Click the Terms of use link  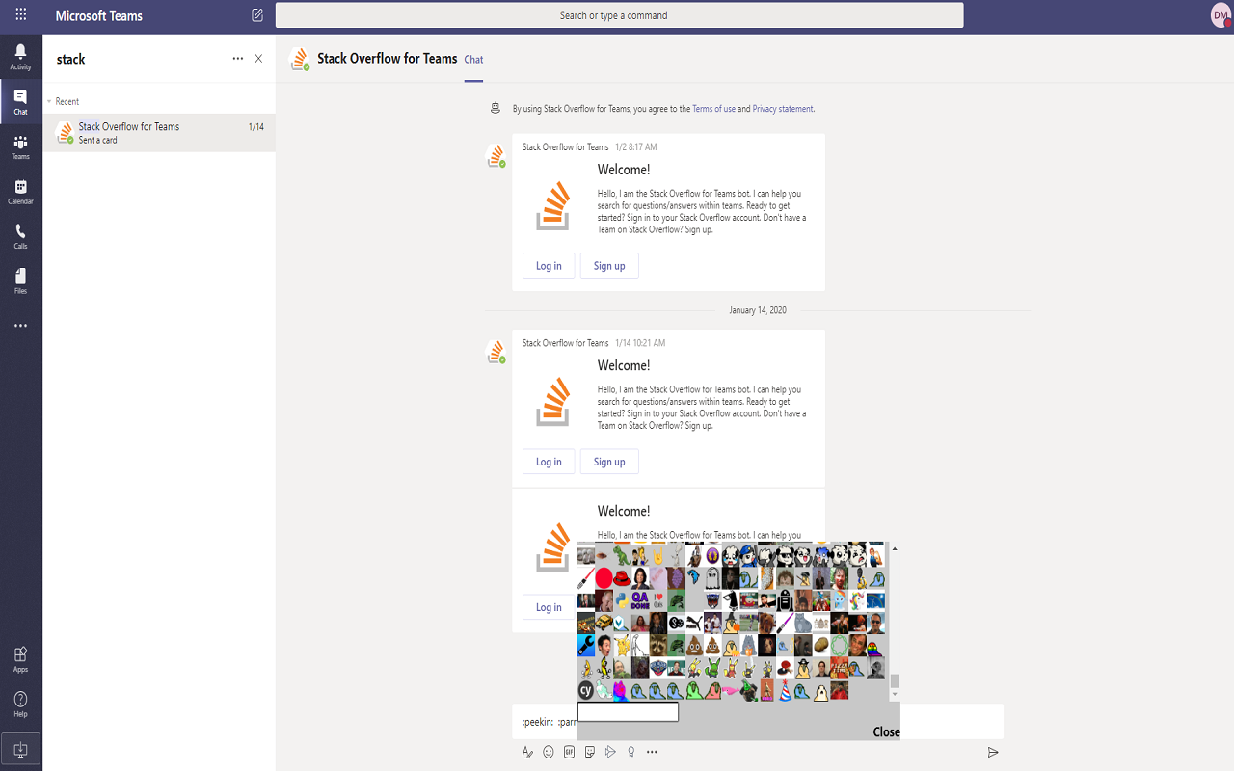pyautogui.click(x=713, y=109)
